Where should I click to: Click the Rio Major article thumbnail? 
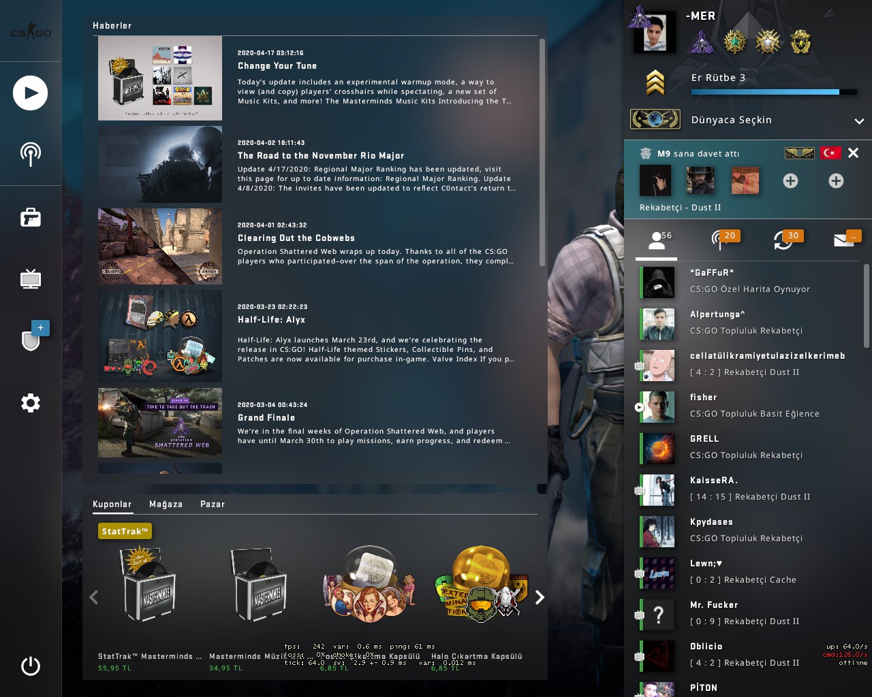[x=160, y=165]
